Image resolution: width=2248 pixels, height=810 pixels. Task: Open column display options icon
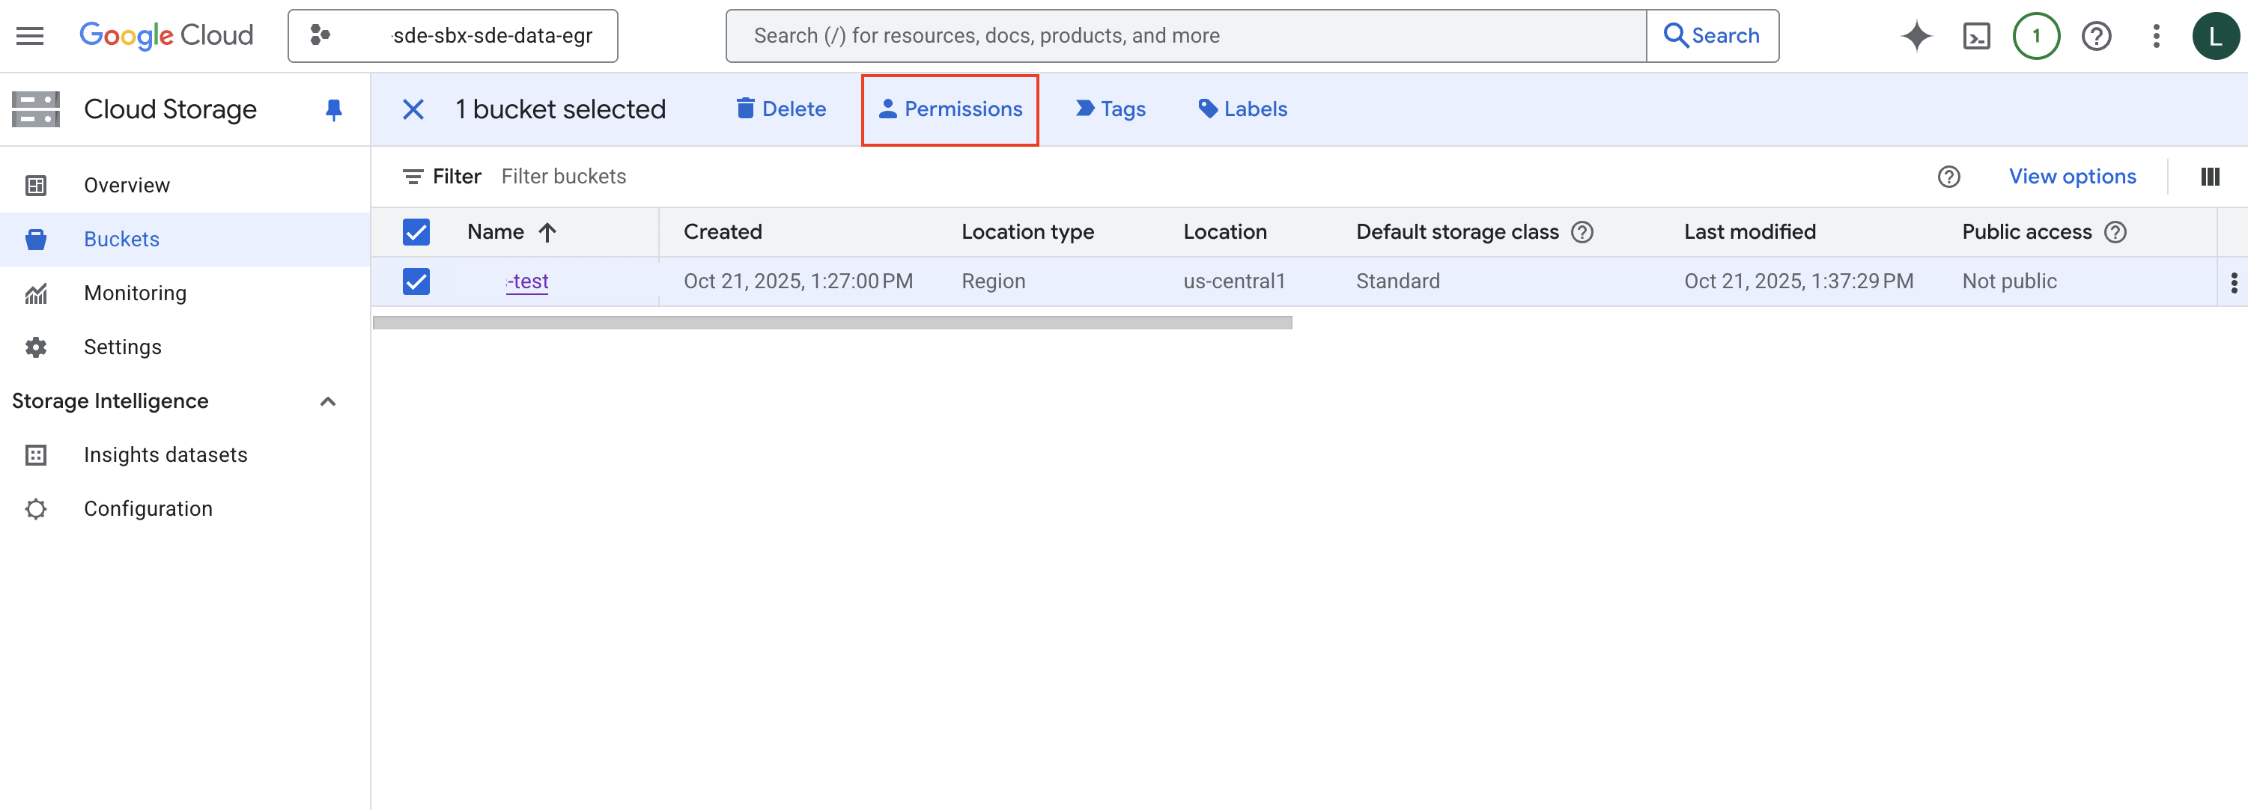pos(2210,177)
